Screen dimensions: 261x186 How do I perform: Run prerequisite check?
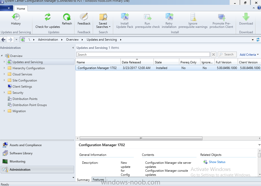pyautogui.click(x=147, y=21)
